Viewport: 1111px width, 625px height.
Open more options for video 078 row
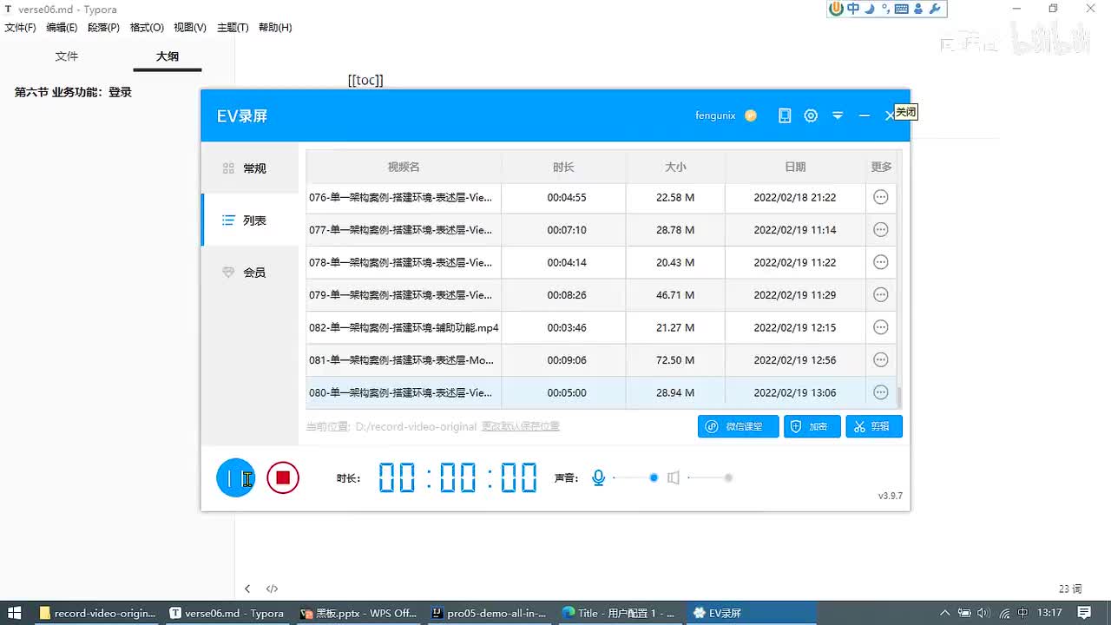tap(881, 262)
